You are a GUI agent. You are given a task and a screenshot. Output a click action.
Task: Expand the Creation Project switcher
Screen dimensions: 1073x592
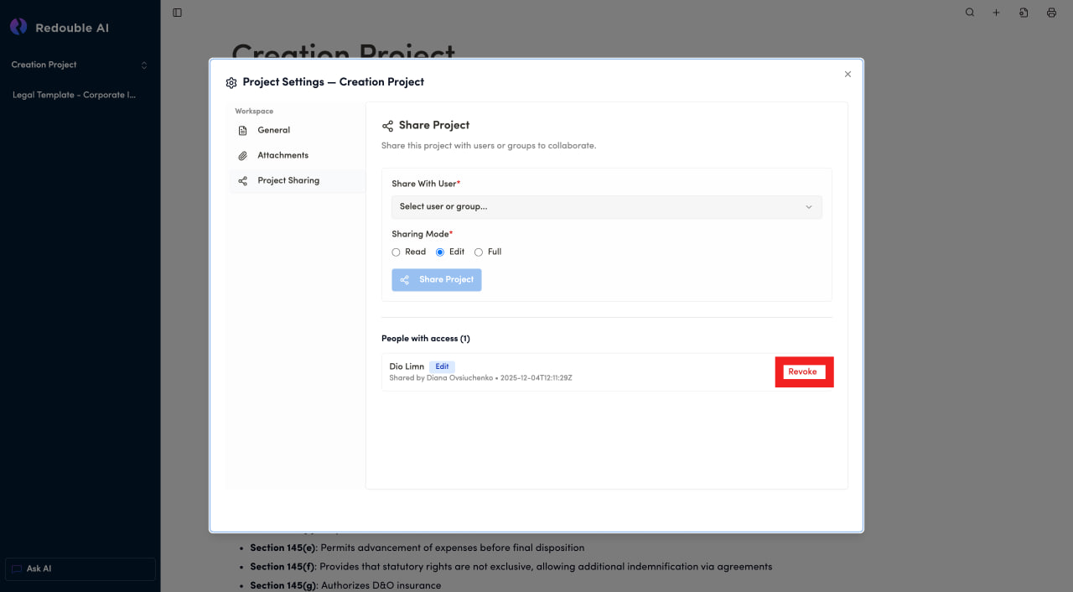(x=143, y=65)
